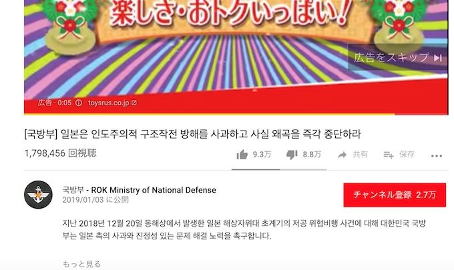
Task: Open the ROK Ministry channel avatar
Action: click(38, 195)
